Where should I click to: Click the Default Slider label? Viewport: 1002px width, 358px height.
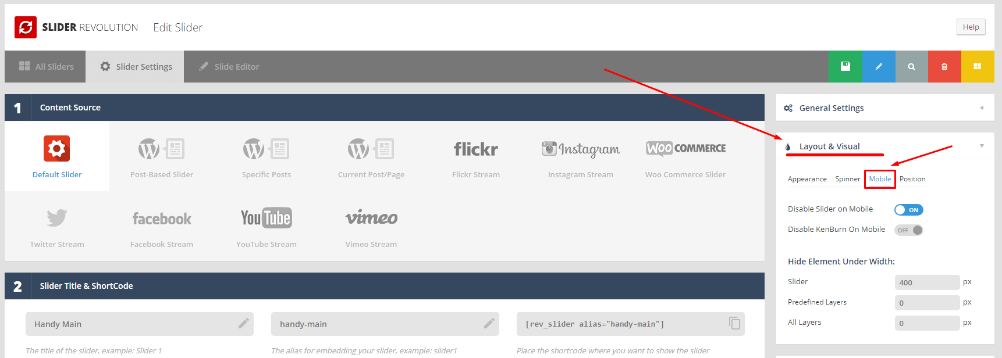(57, 174)
